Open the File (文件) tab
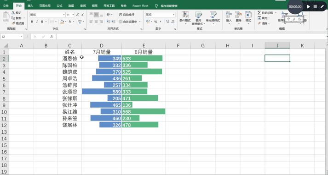The image size is (328, 175). [x=6, y=6]
